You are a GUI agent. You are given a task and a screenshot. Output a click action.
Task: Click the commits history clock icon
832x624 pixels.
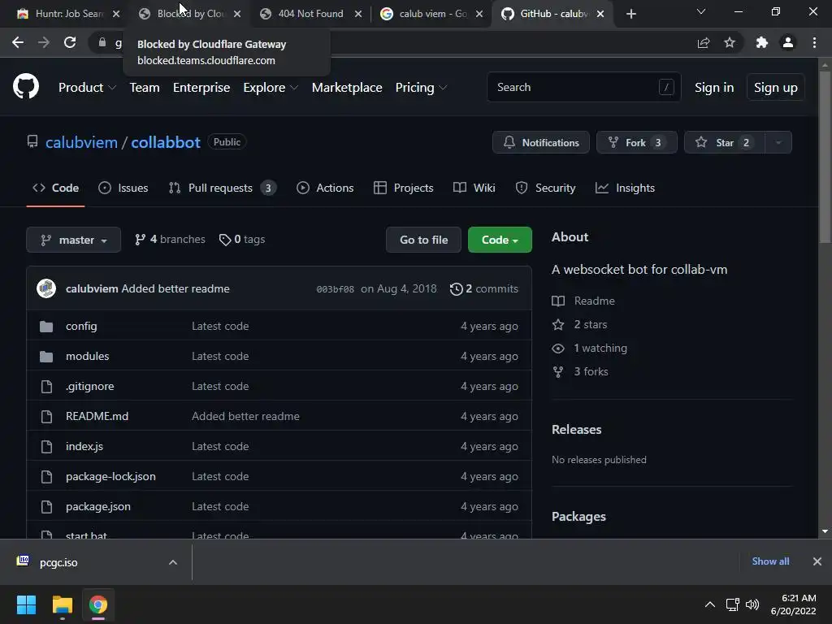[x=456, y=288]
